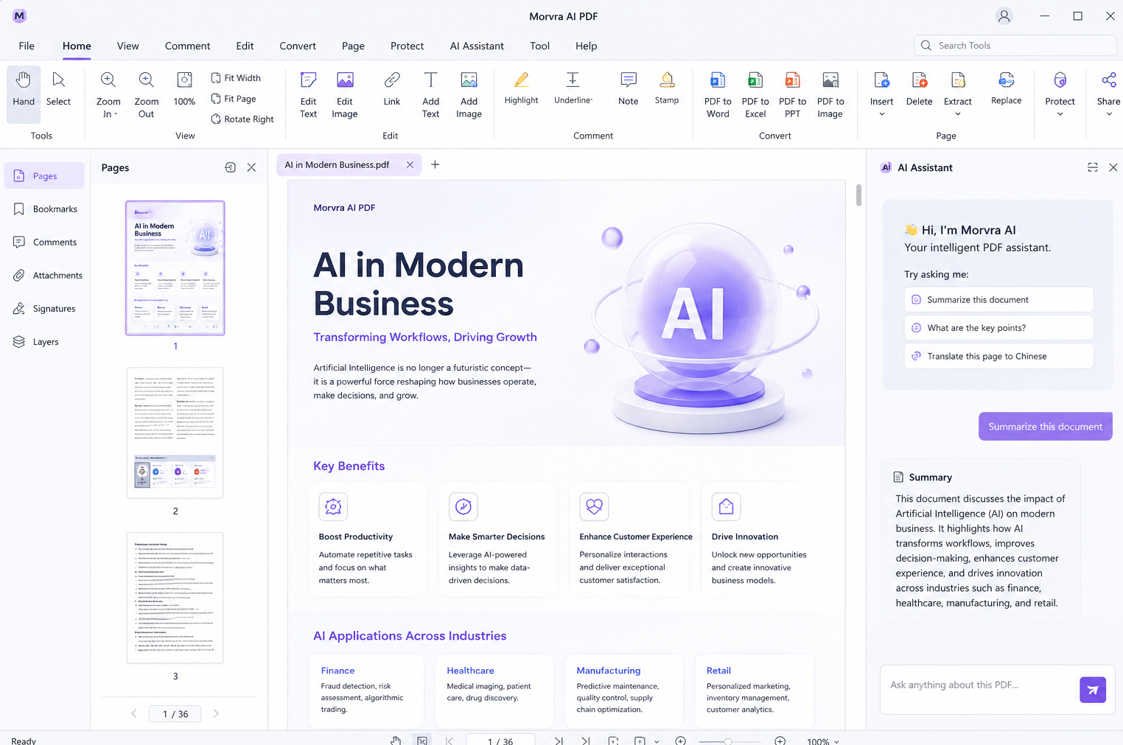Open the File menu

pyautogui.click(x=27, y=46)
